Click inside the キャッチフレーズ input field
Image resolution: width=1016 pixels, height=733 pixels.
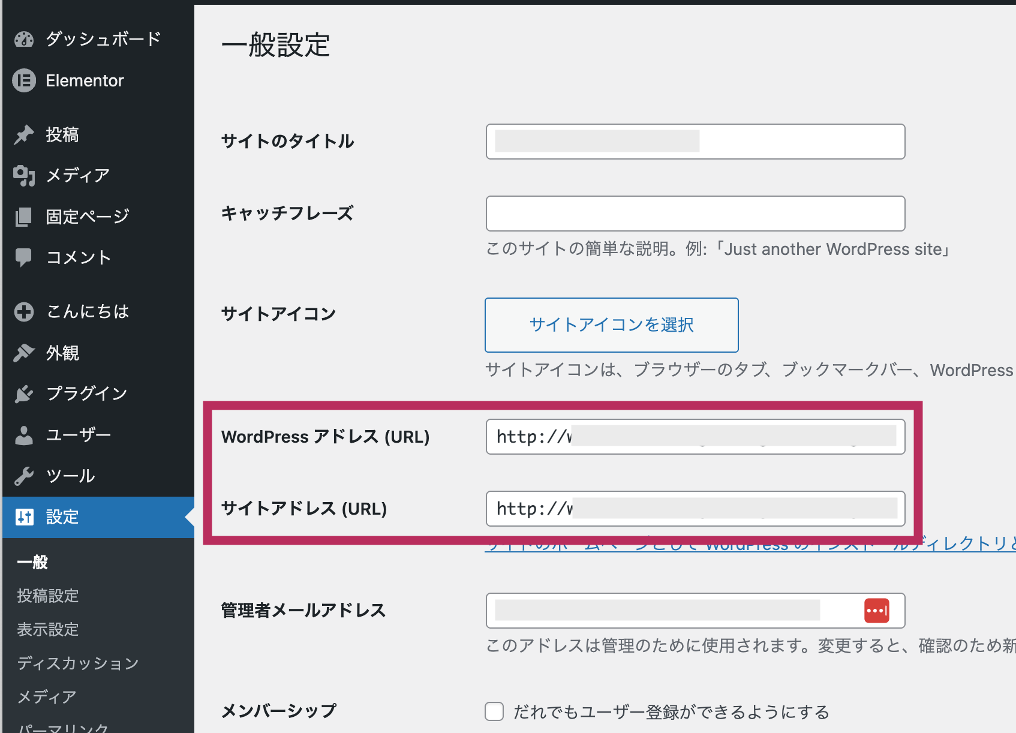(x=695, y=214)
